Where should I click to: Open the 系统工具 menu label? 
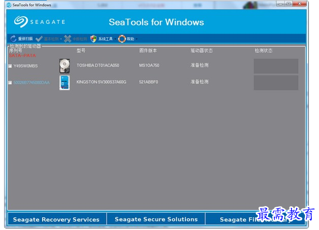coord(106,39)
